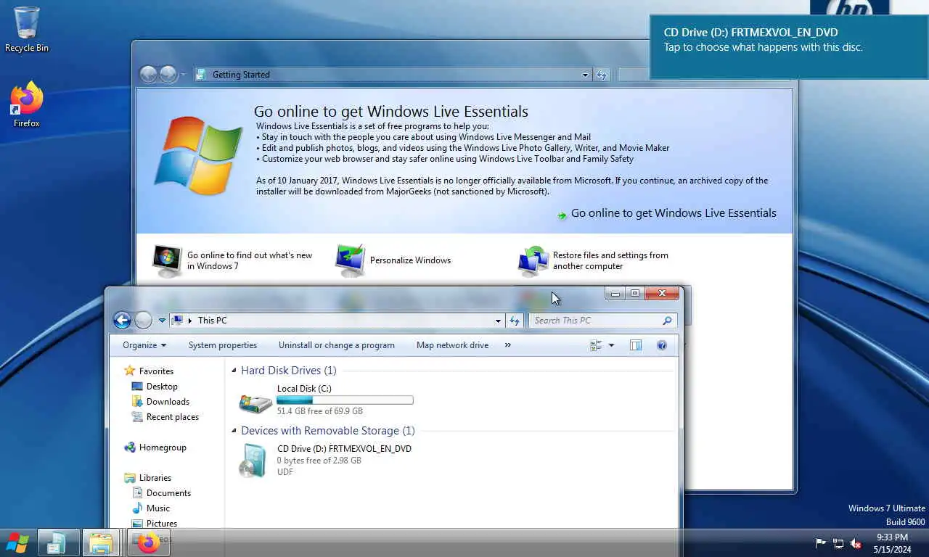Viewport: 929px width, 557px height.
Task: Minimize the This PC window
Action: pos(615,294)
